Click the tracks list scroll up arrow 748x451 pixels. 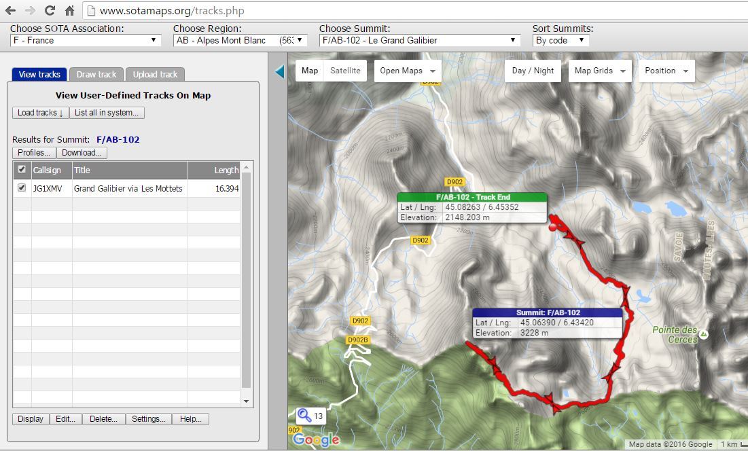246,167
